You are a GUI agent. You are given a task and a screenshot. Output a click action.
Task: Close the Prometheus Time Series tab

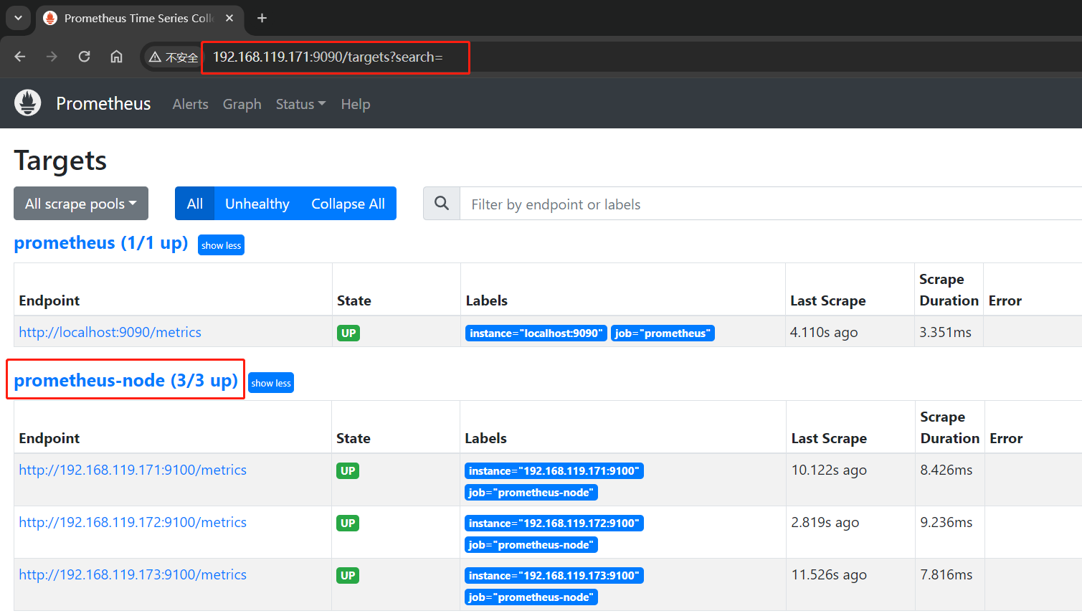point(229,18)
